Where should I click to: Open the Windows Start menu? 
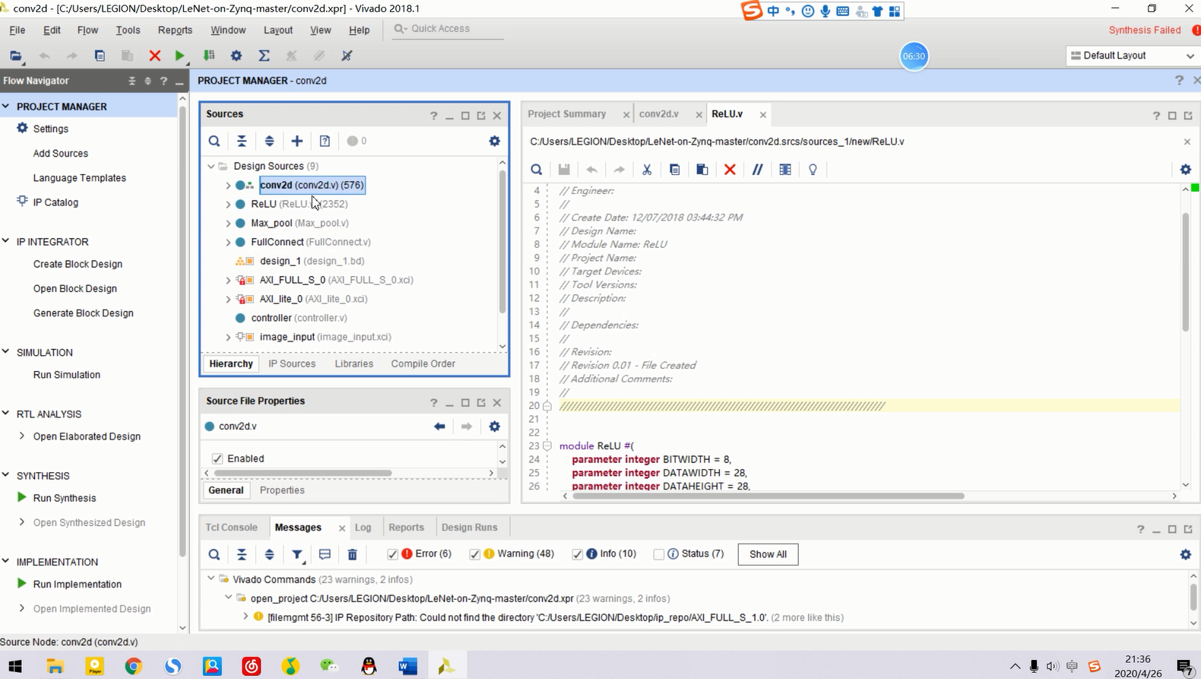click(x=15, y=666)
